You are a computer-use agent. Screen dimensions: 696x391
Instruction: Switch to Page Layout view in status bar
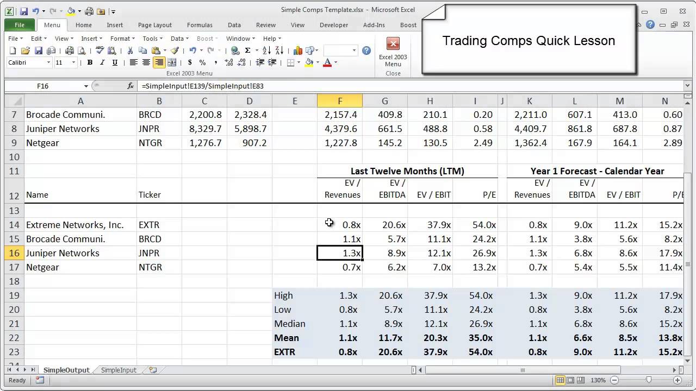[571, 380]
